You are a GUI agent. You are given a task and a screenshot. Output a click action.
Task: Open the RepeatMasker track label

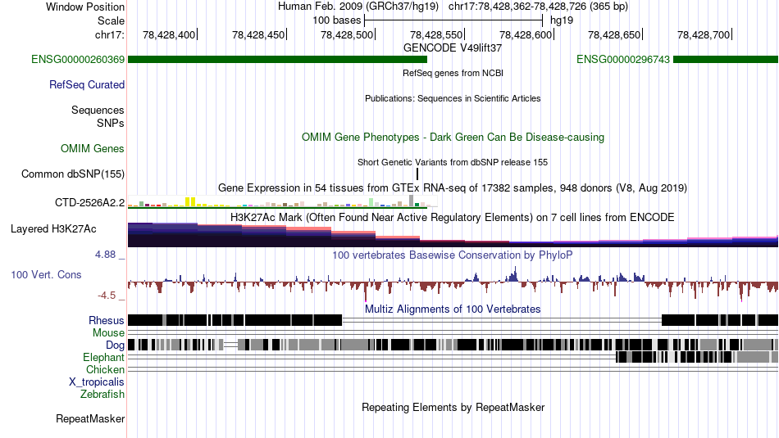tap(90, 419)
